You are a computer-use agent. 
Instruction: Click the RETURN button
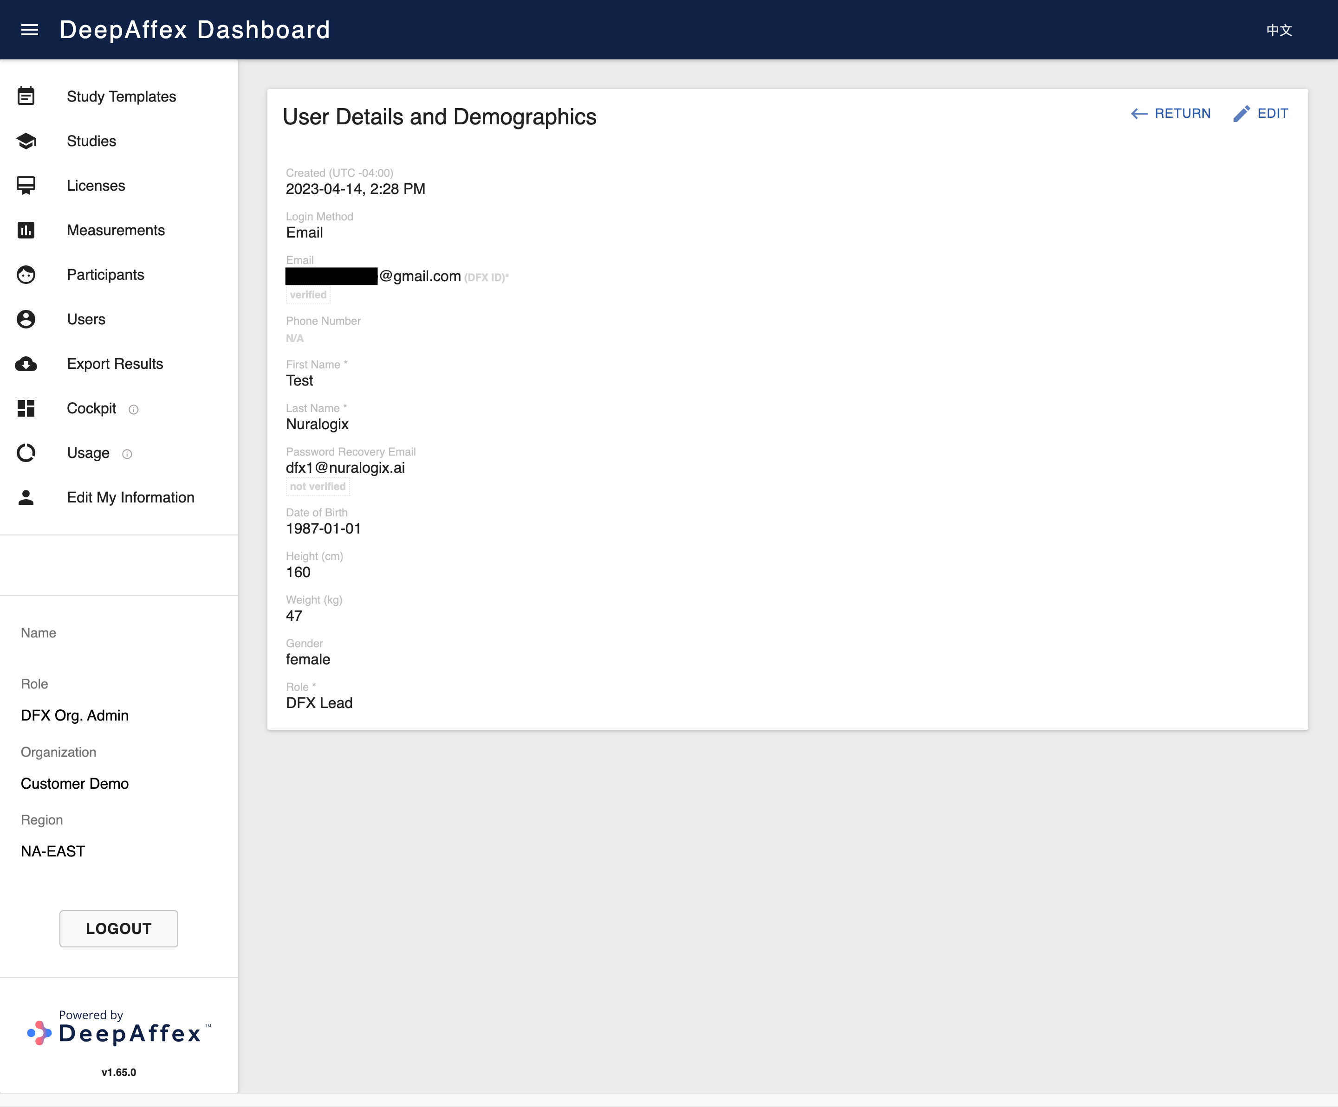click(1170, 113)
